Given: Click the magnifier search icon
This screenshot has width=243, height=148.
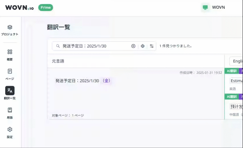Looking at the screenshot, I should click(58, 46).
